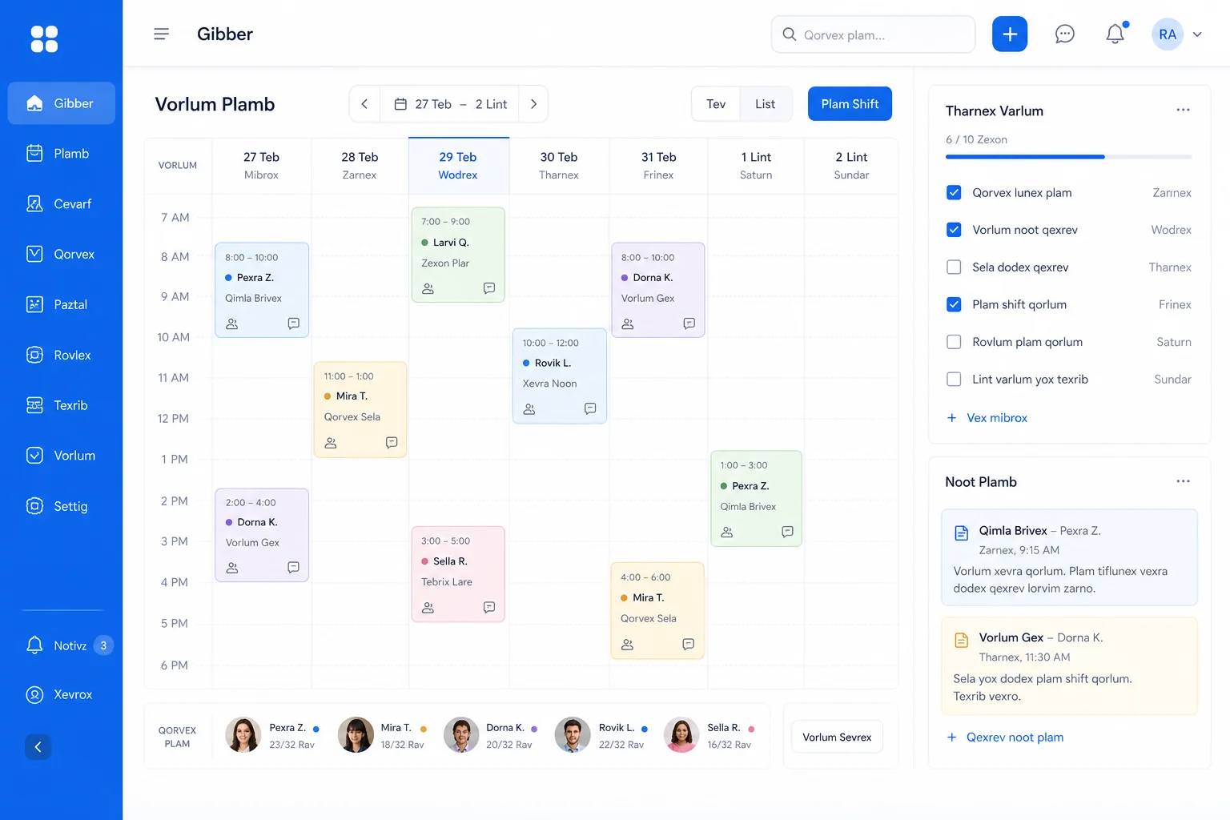Collapse the sidebar with back arrow
This screenshot has height=820, width=1230.
pyautogui.click(x=38, y=747)
